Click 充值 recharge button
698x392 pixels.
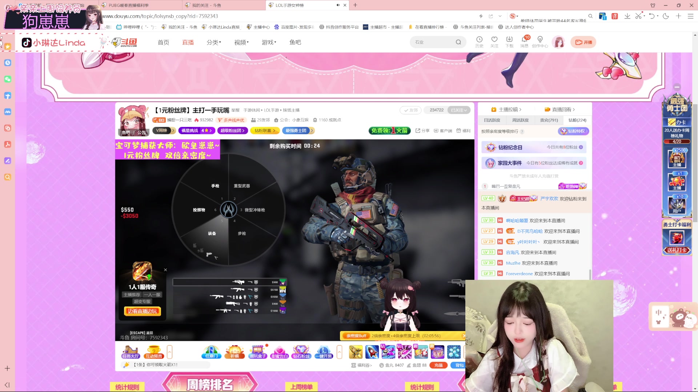(438, 365)
